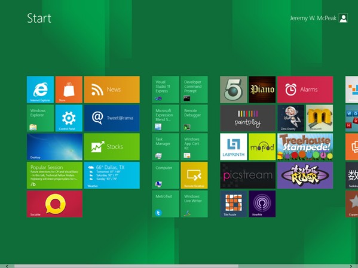358x268 pixels.
Task: Open the picstream tile
Action: tap(247, 175)
